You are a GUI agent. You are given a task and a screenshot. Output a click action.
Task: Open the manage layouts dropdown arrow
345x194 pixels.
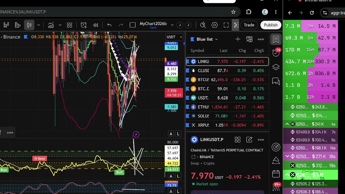pyautogui.click(x=172, y=25)
